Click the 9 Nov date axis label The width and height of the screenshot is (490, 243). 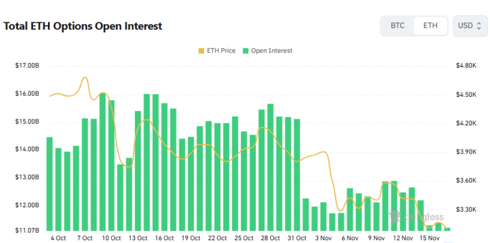click(x=377, y=238)
